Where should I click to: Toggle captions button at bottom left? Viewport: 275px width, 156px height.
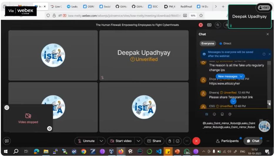pyautogui.click(x=7, y=141)
